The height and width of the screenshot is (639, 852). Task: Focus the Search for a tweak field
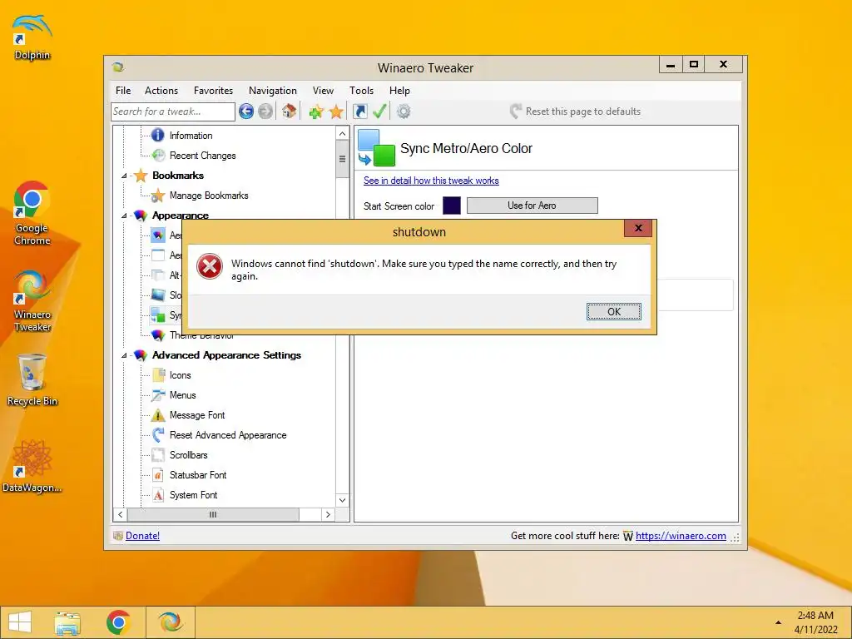point(173,111)
